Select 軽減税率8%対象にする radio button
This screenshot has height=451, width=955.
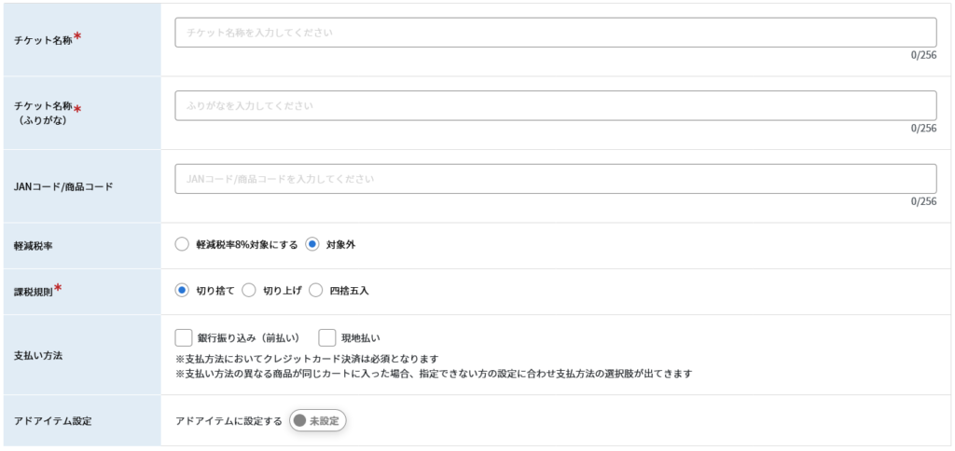[x=182, y=245]
